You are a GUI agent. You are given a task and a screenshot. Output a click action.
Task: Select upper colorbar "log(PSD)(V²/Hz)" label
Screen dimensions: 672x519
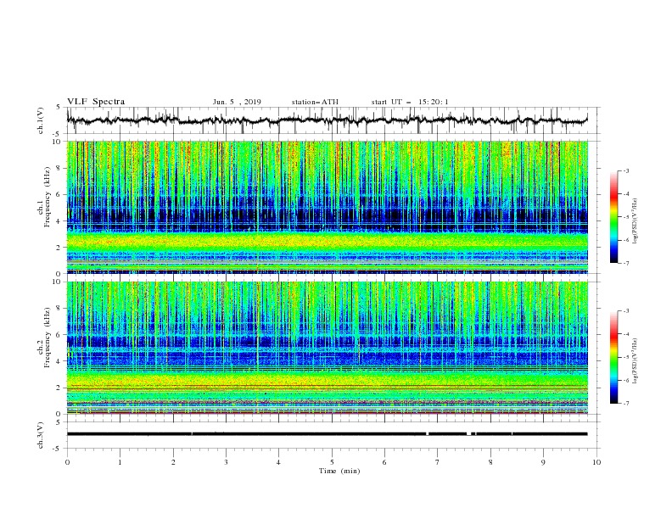[x=636, y=221]
